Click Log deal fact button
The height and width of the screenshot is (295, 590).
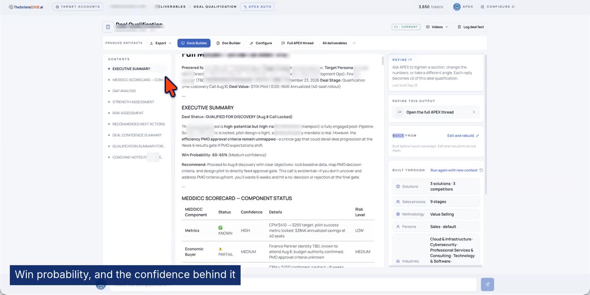pos(471,27)
